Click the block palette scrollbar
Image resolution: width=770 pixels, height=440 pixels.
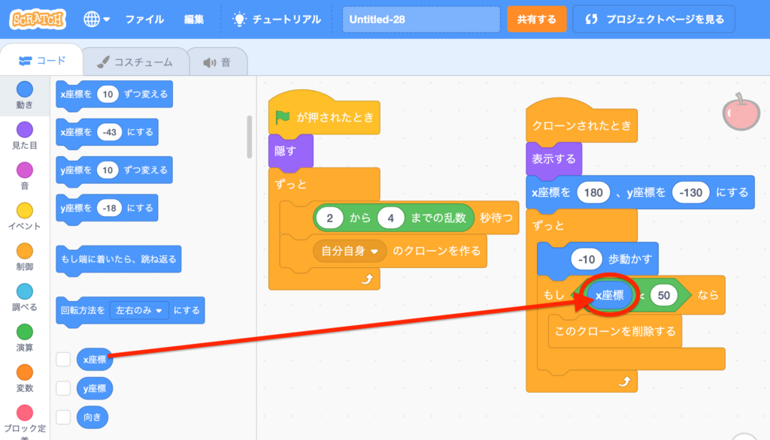[250, 137]
